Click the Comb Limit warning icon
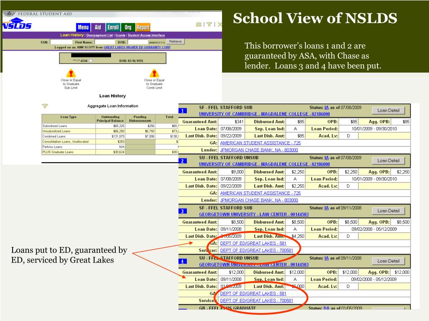Screen dimensions: 429x321 click(x=154, y=73)
